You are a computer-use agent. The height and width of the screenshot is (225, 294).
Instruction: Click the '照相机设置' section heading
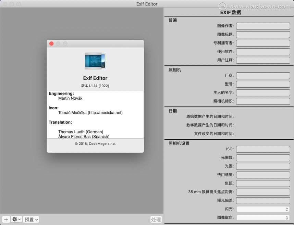coord(179,143)
